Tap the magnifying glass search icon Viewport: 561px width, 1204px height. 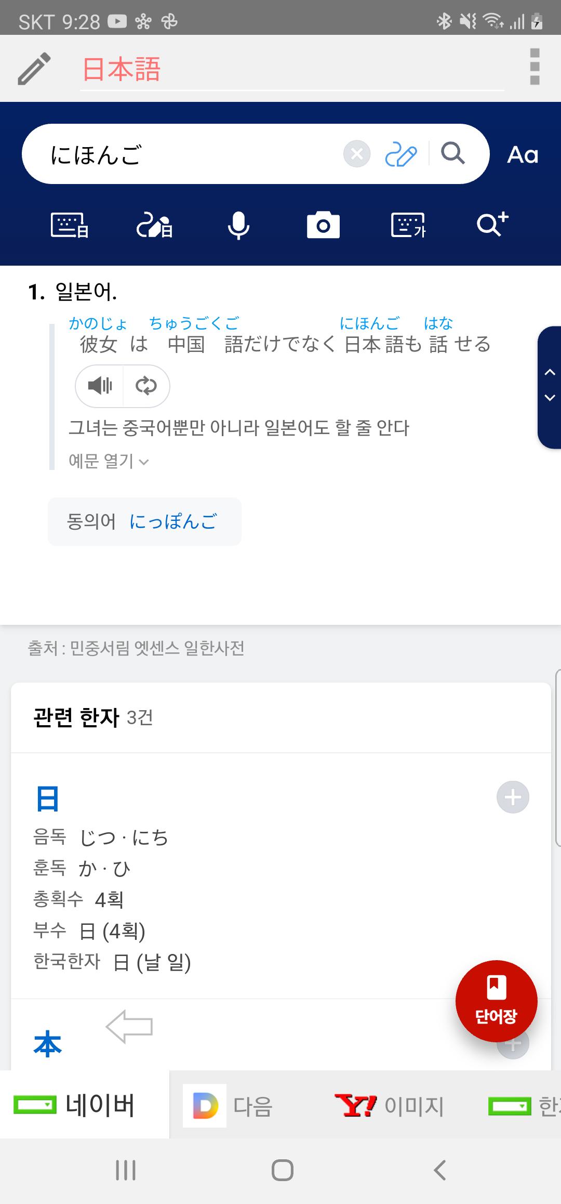[452, 154]
